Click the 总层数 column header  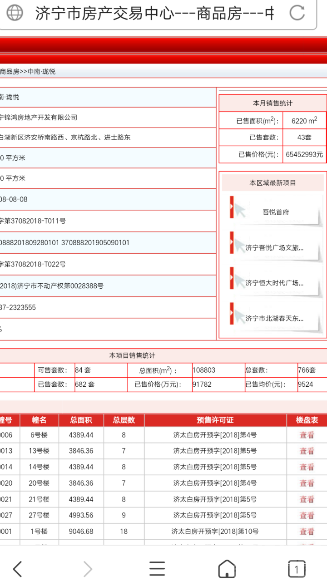pos(124,420)
